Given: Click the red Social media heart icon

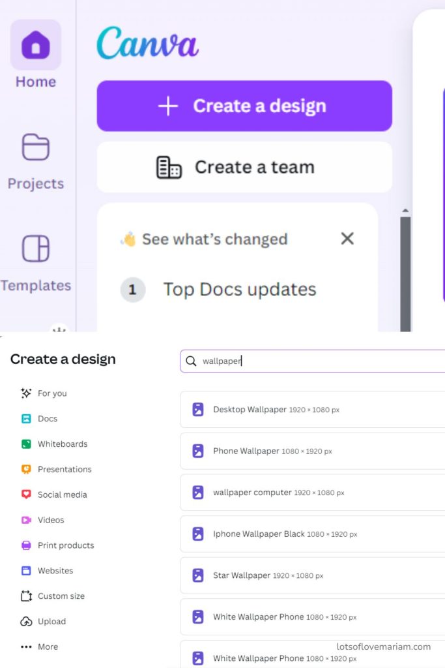Looking at the screenshot, I should [x=26, y=494].
